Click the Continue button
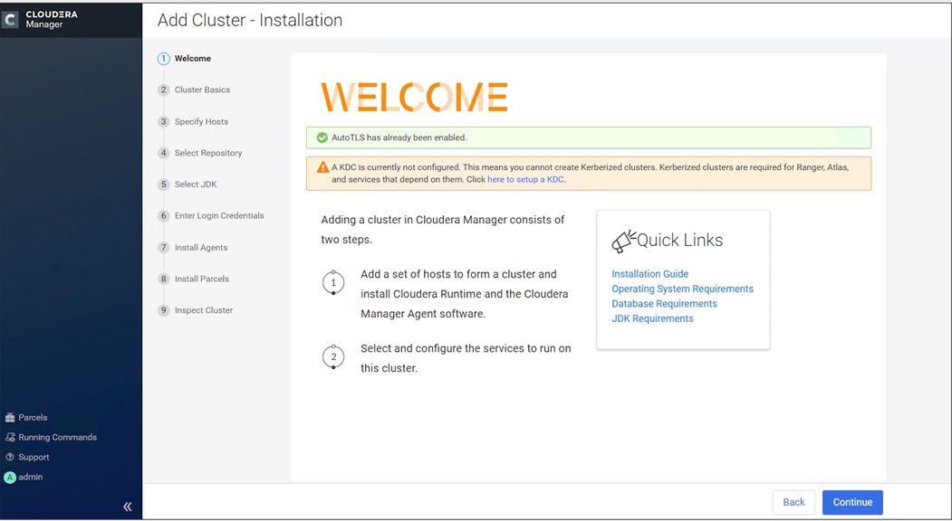The width and height of the screenshot is (952, 521). [852, 502]
